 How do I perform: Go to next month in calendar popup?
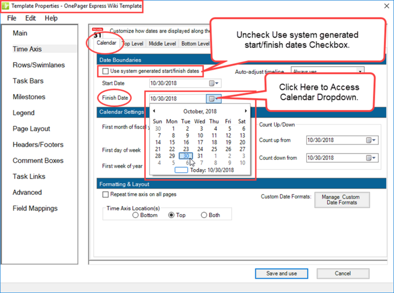pyautogui.click(x=246, y=111)
